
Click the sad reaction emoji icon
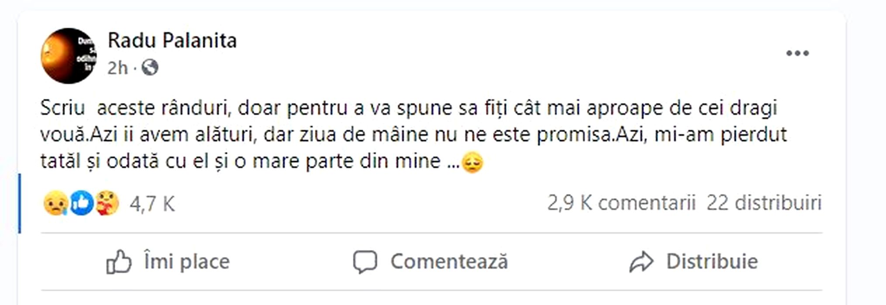(x=55, y=203)
